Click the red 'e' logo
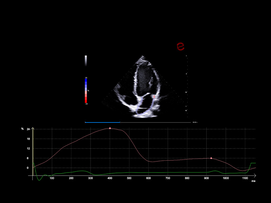This screenshot has height=203, width=271. pyautogui.click(x=181, y=46)
